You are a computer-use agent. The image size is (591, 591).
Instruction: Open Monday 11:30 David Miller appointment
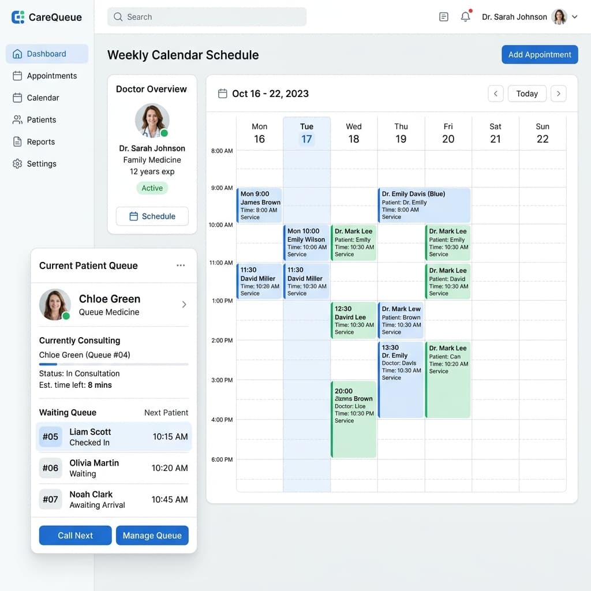coord(259,281)
